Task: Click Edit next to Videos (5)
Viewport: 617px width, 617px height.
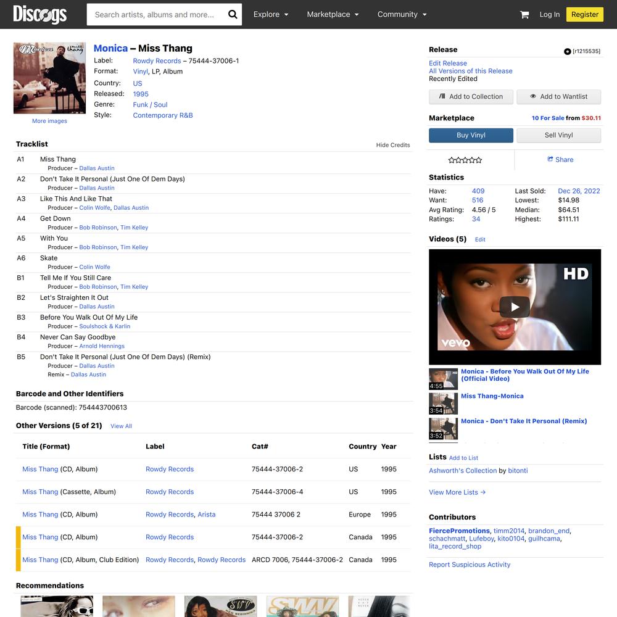Action: click(x=480, y=239)
